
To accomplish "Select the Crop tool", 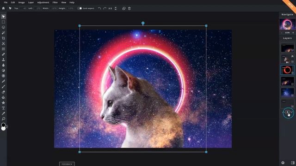I will tap(3, 38).
